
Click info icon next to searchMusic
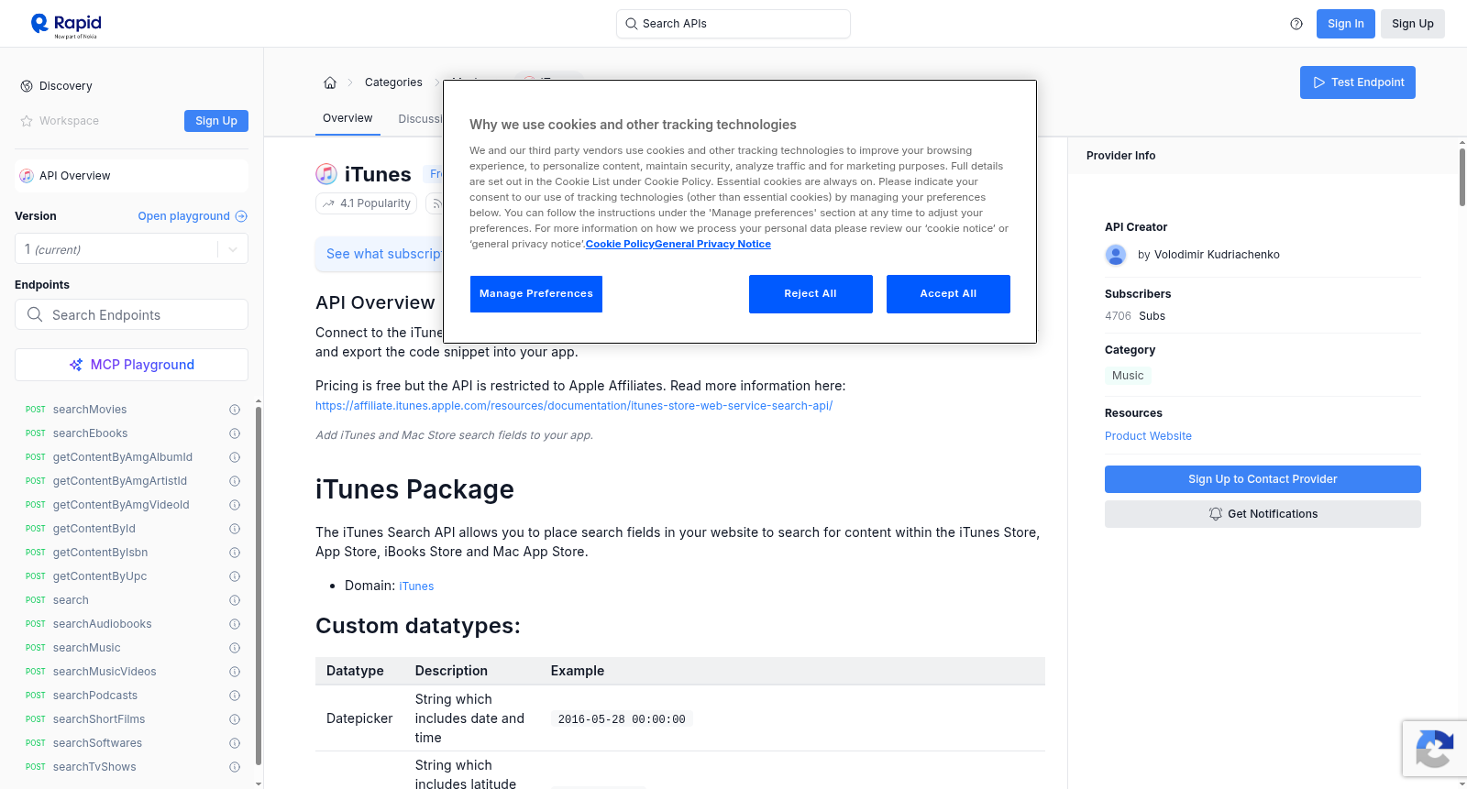[x=235, y=648]
